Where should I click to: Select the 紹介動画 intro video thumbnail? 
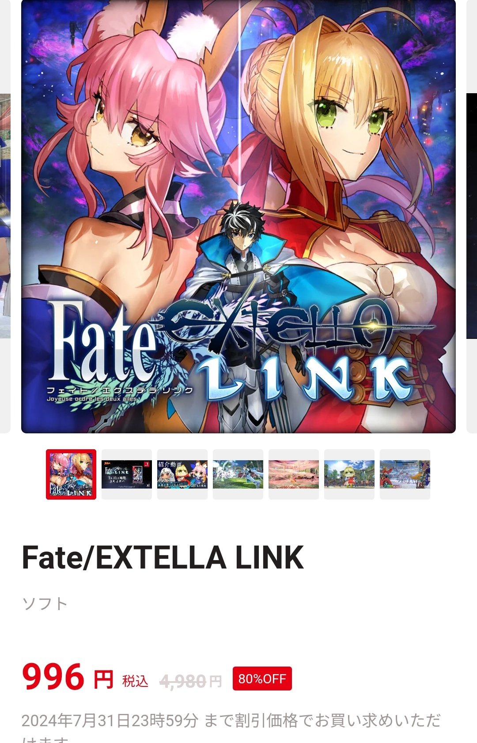tap(182, 474)
